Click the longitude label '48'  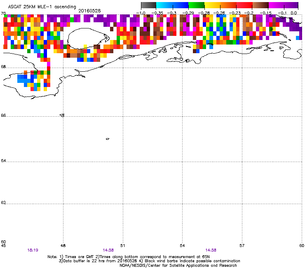point(63,246)
